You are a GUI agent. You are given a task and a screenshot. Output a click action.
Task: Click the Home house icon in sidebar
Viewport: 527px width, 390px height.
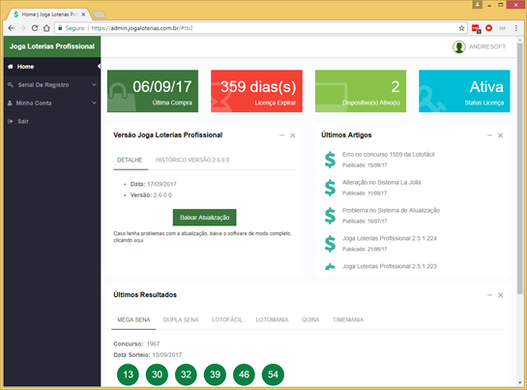coord(11,67)
